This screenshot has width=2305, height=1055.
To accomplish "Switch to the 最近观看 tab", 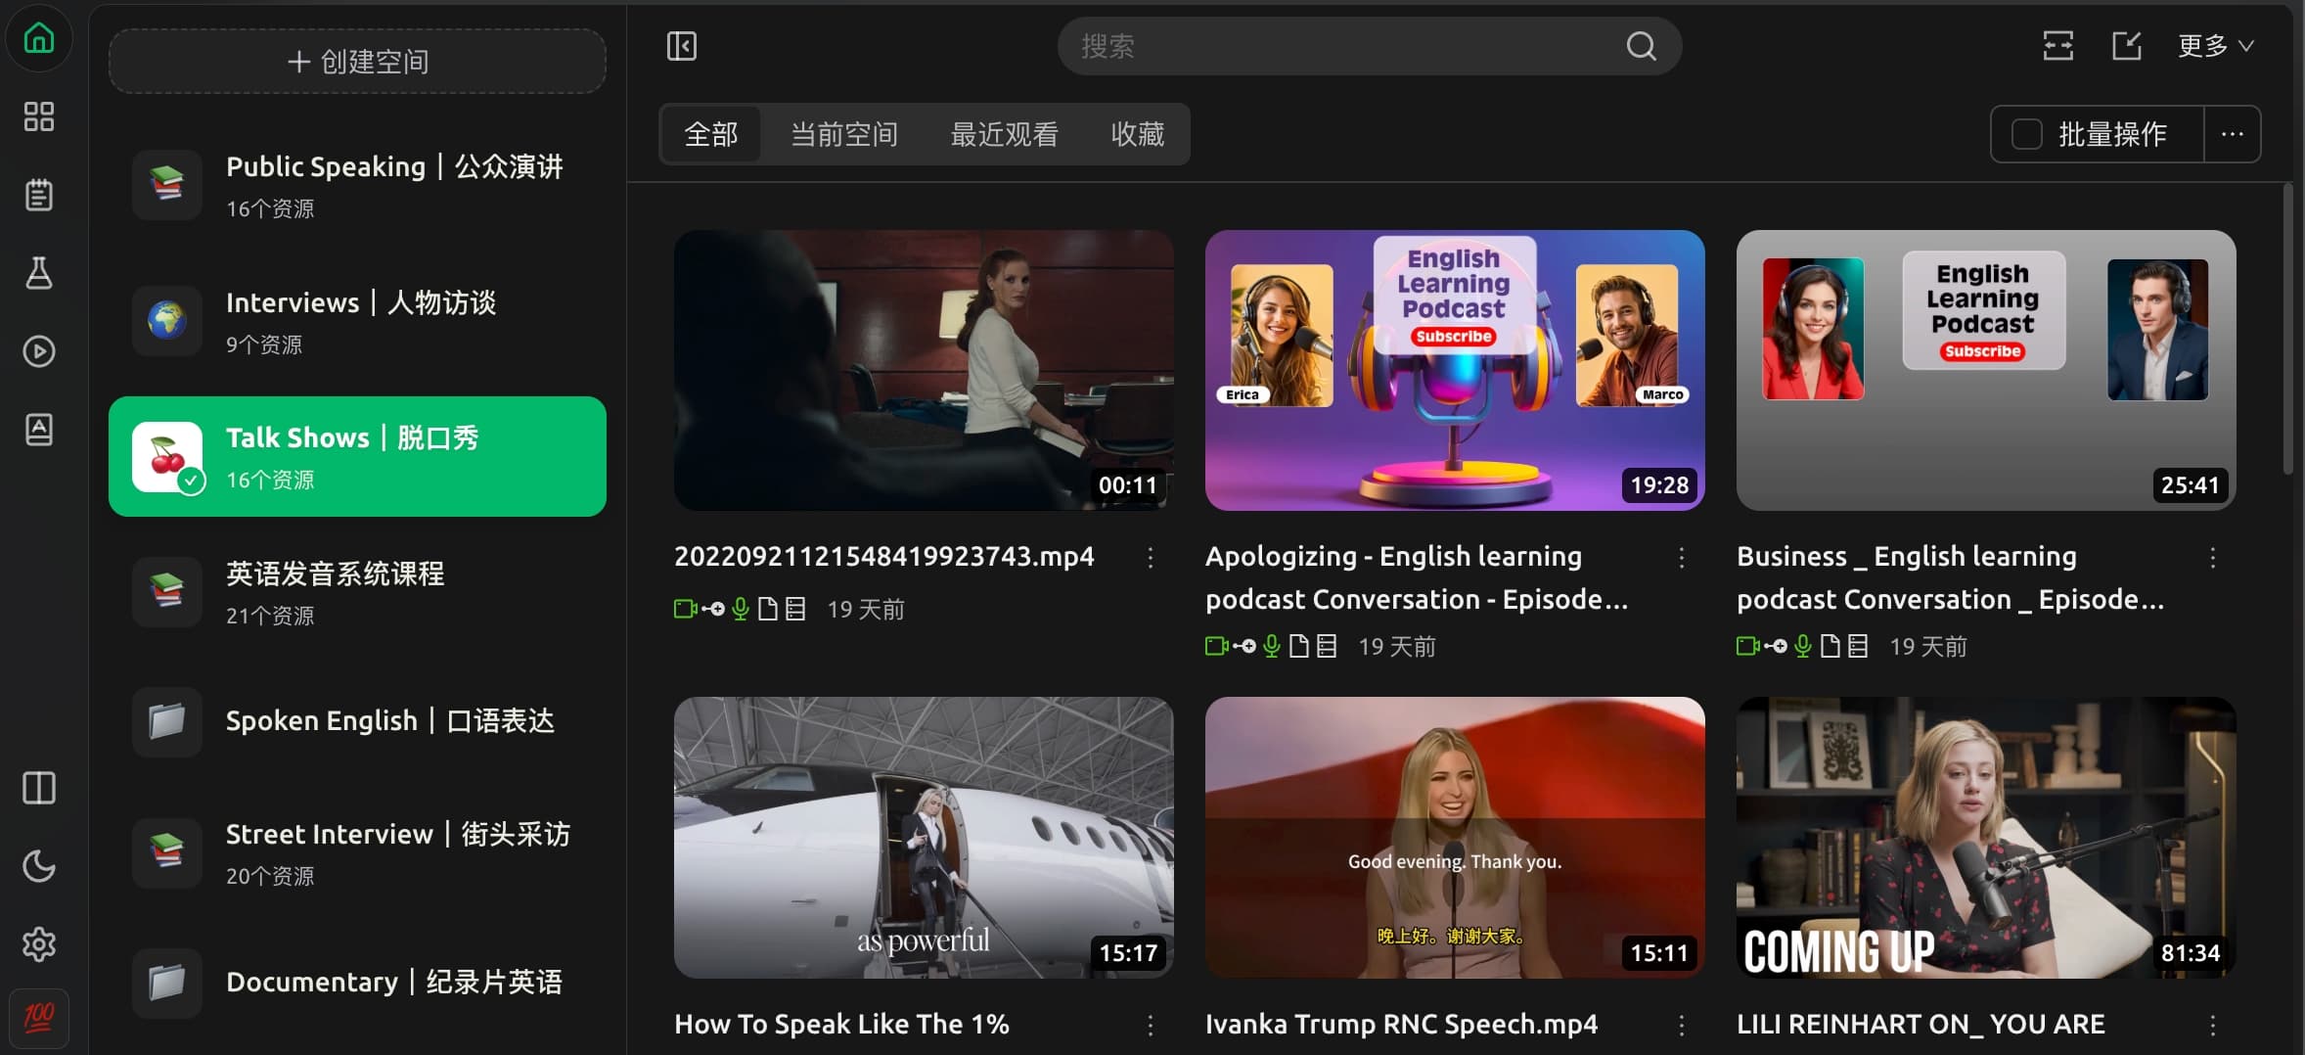I will 1004,134.
